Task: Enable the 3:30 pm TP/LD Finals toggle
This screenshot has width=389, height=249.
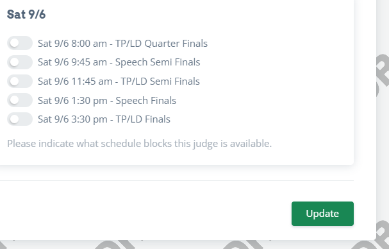Action: coord(20,119)
